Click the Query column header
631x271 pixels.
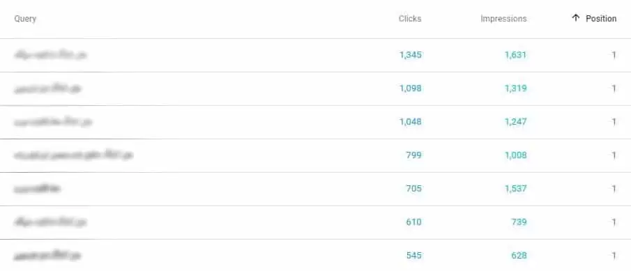(x=25, y=19)
